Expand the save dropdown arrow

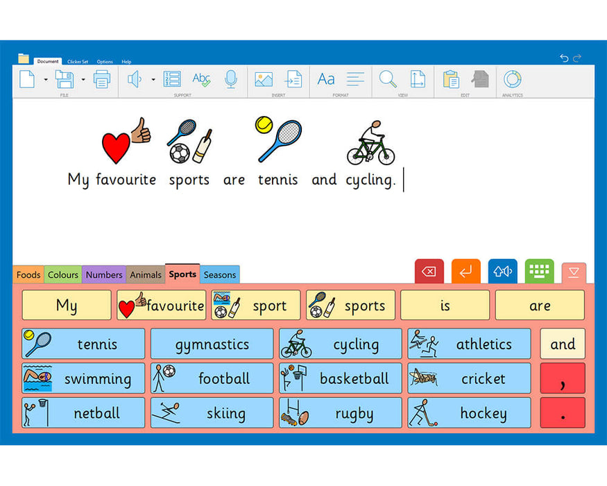click(83, 80)
